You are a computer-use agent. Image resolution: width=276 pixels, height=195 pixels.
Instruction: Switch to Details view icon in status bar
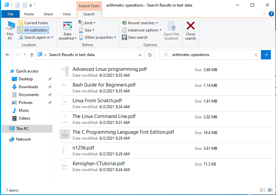coord(263,190)
